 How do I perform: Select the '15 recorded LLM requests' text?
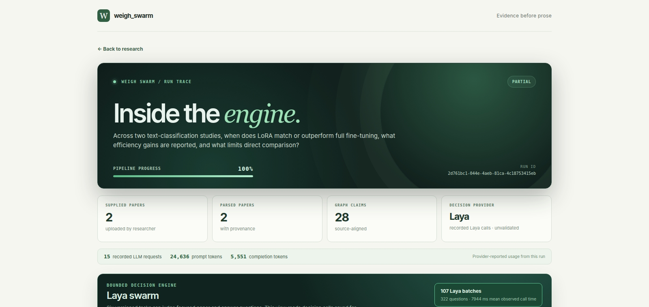(x=133, y=257)
